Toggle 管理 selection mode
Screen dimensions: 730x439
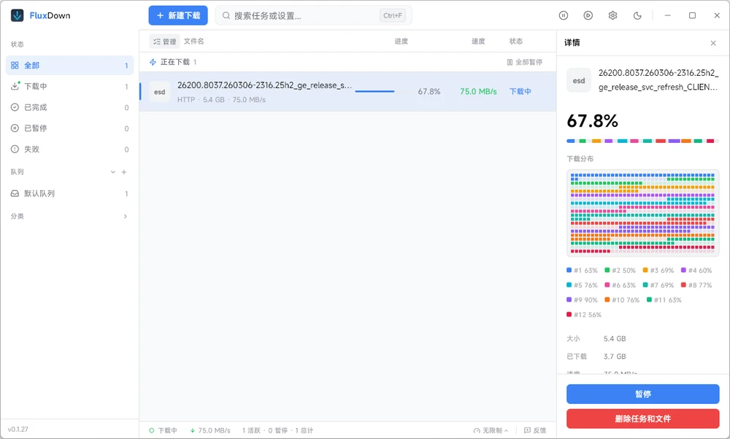pyautogui.click(x=164, y=42)
